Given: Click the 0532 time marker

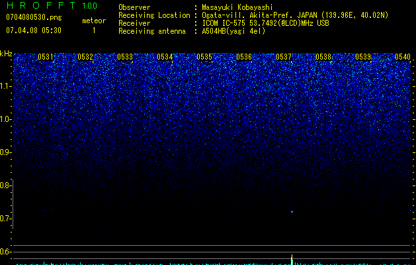Looking at the screenshot, I should click(x=85, y=57).
